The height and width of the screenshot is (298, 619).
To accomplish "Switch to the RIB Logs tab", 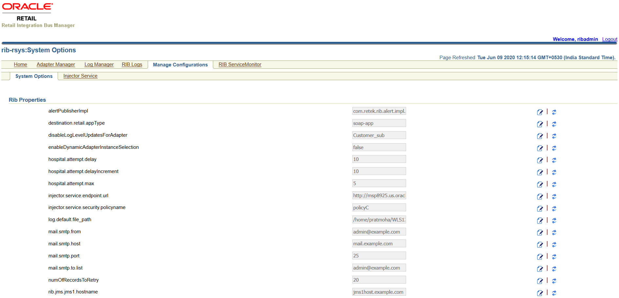I will [132, 64].
